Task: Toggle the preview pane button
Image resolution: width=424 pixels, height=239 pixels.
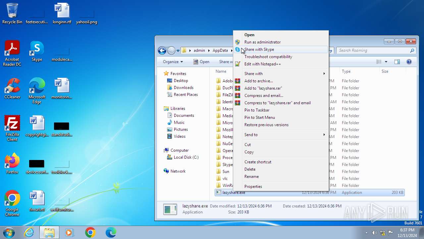Action: (397, 62)
